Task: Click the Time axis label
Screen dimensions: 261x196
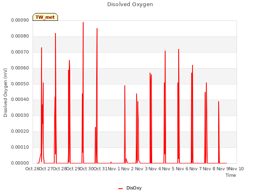Action: coord(230,175)
